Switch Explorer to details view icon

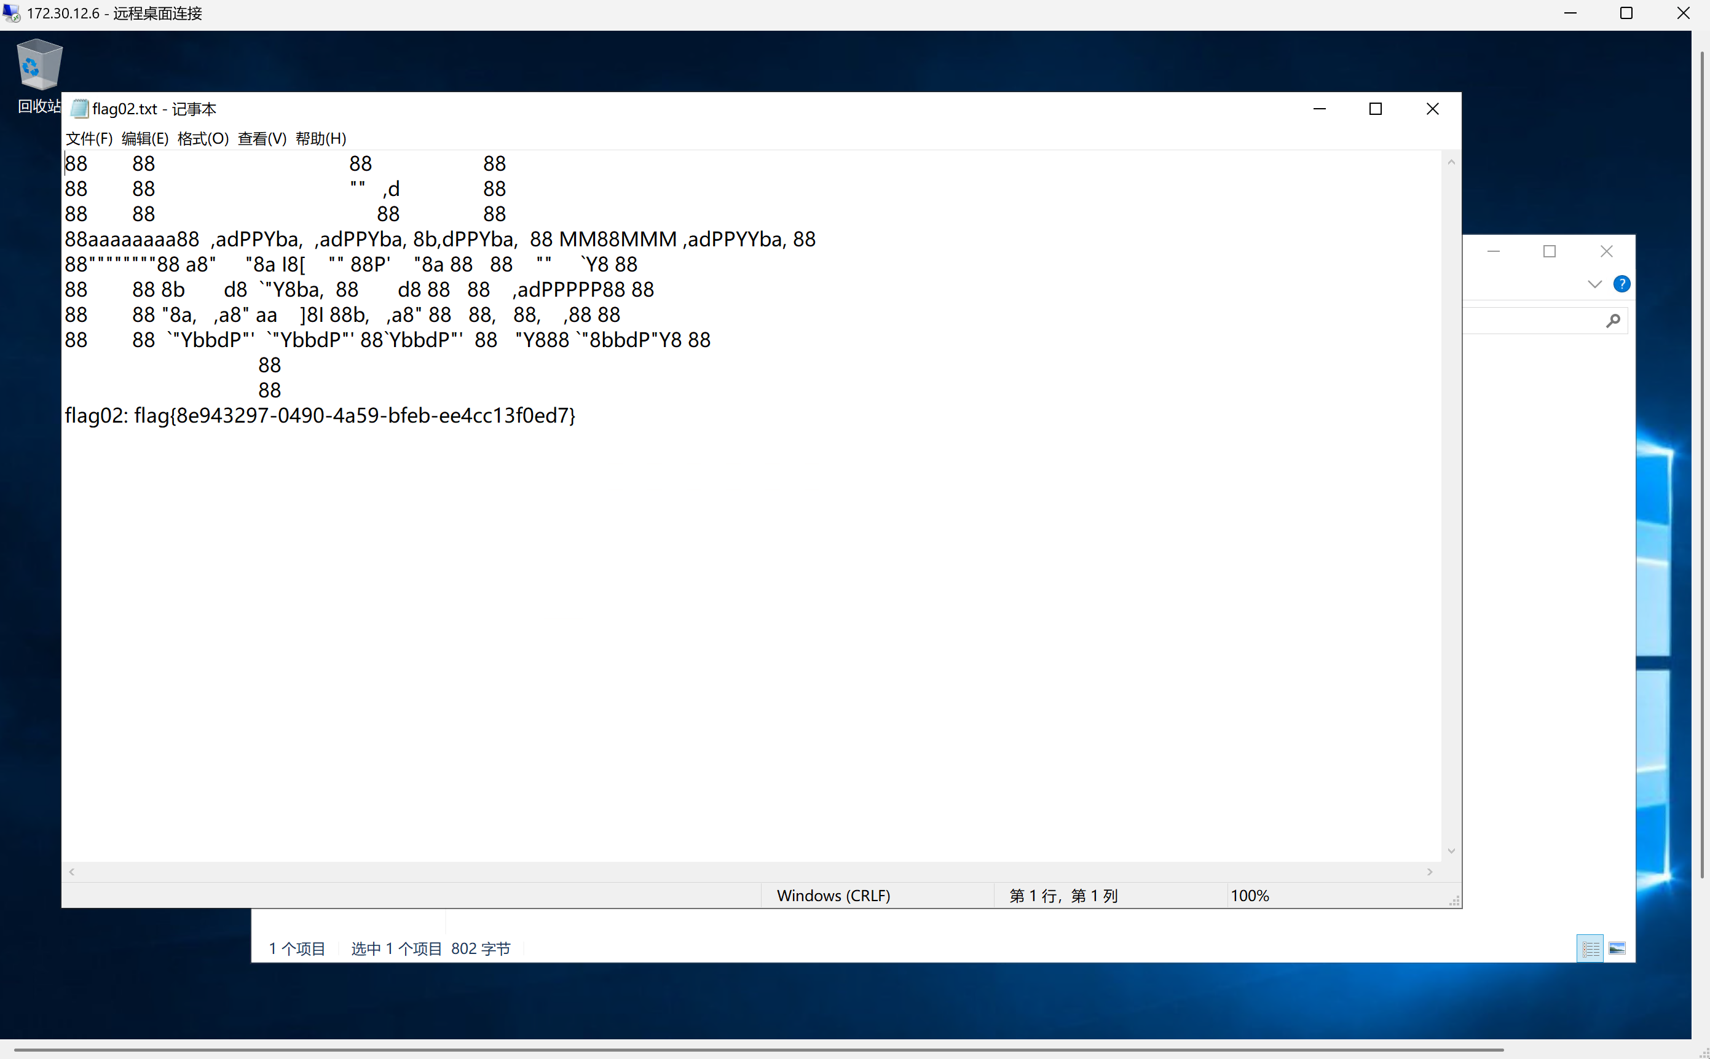pyautogui.click(x=1590, y=948)
